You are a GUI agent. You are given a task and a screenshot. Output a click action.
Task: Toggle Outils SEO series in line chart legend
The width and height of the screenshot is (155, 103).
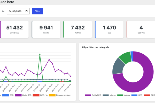(23, 95)
